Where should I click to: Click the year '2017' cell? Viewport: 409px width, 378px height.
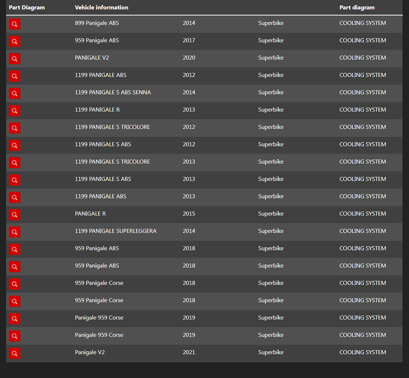[x=189, y=40]
